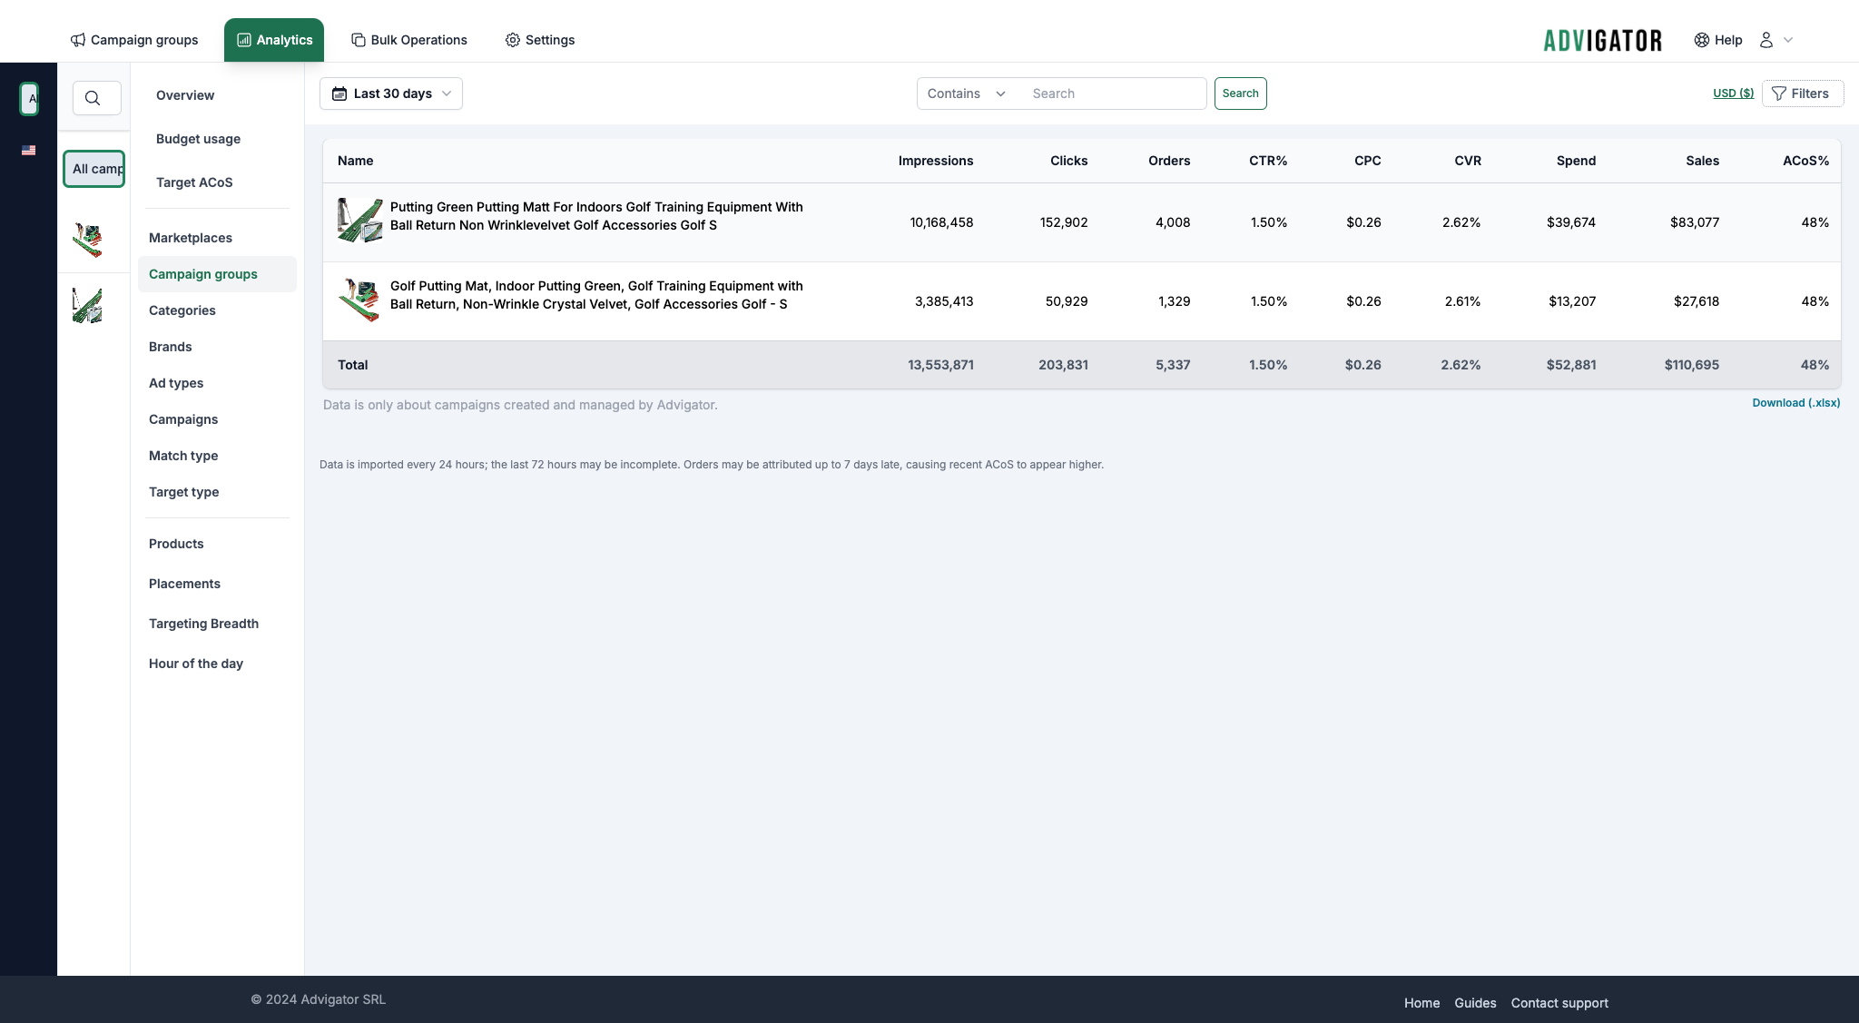Go to Target type analytics

[184, 492]
